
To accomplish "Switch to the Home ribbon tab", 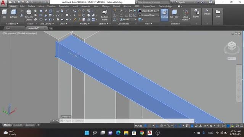I will coord(13,6).
